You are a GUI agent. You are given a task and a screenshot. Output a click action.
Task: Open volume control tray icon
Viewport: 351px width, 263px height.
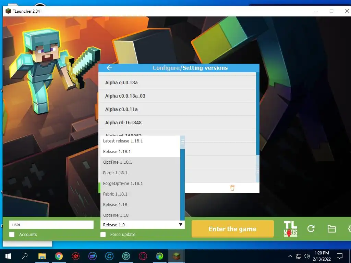(x=307, y=256)
